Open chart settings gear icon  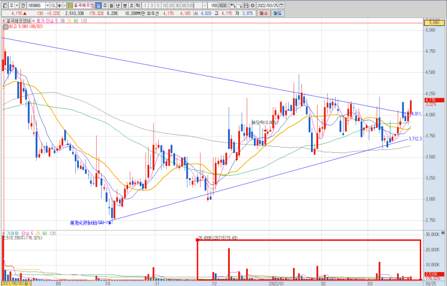pos(253,5)
